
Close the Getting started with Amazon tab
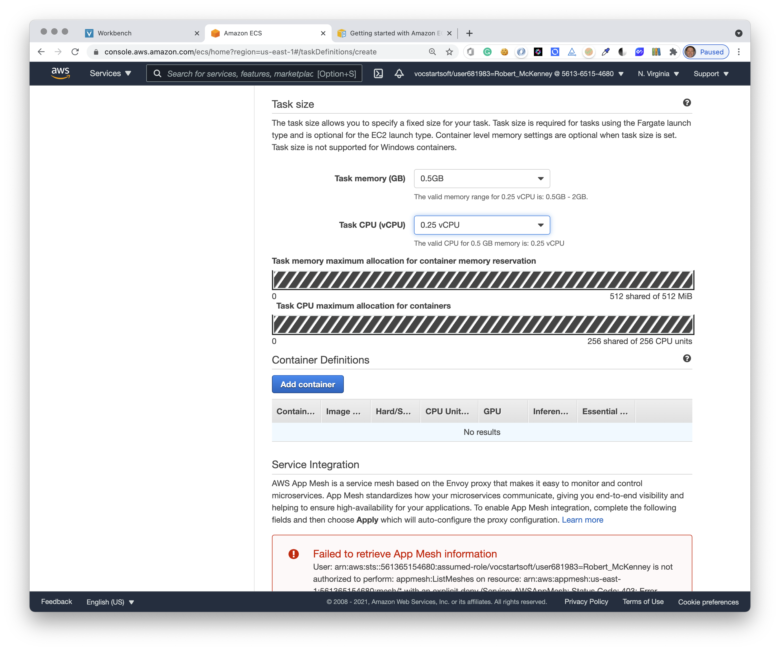click(449, 34)
